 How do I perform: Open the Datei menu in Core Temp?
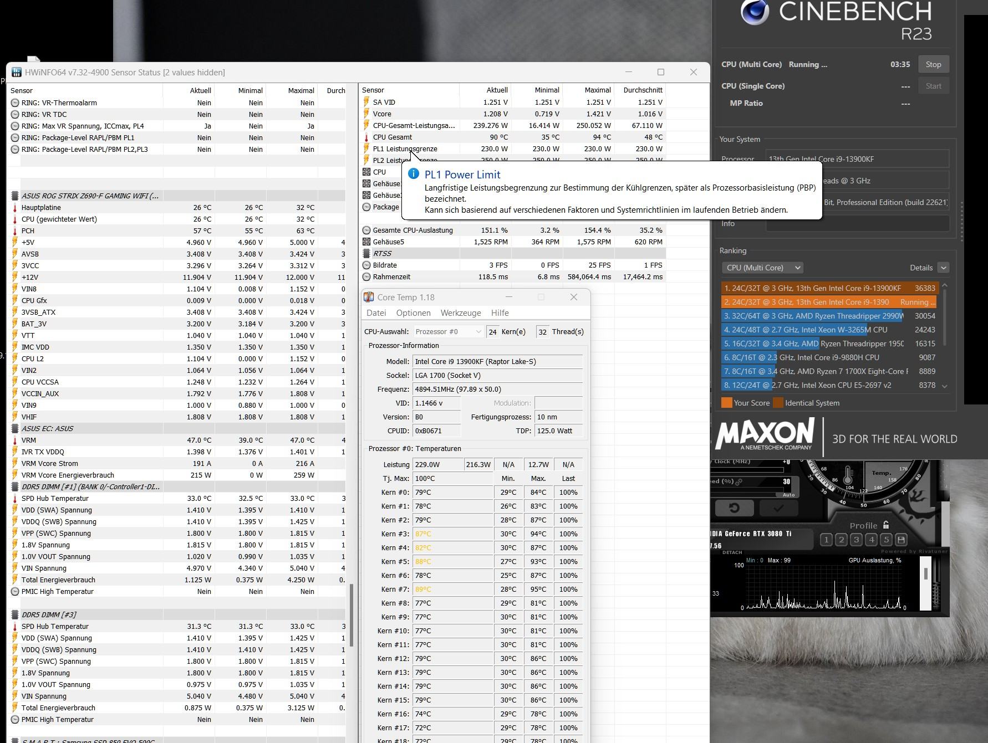(376, 313)
